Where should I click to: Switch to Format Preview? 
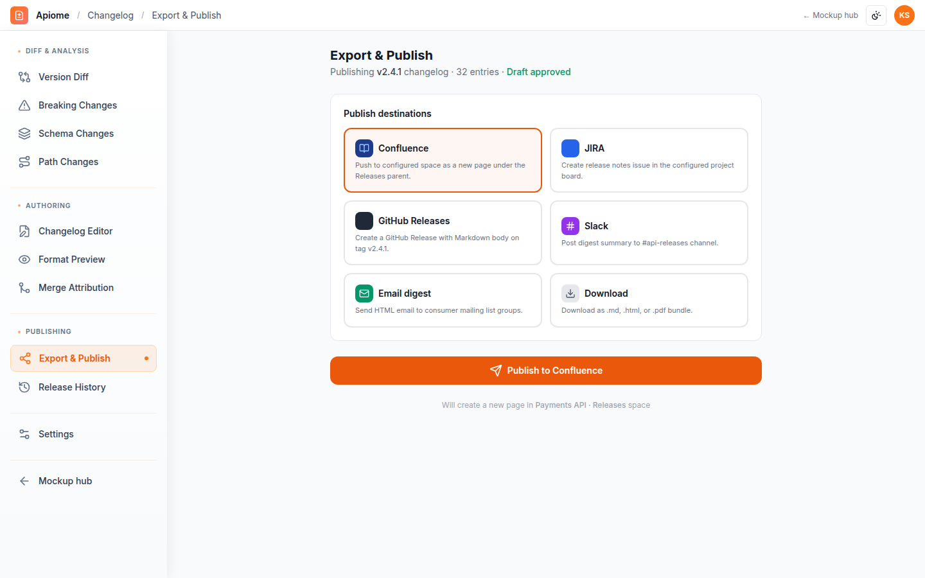click(84, 259)
